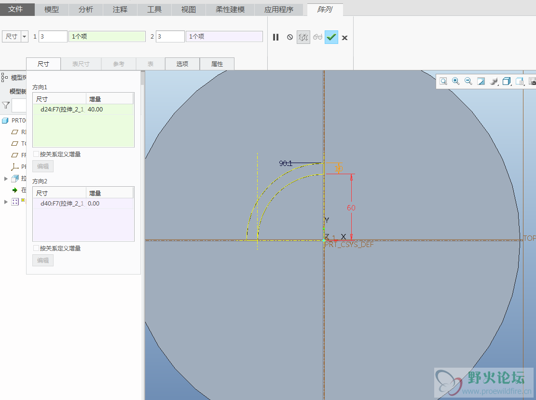
Task: Open the 选项 panel tab
Action: click(x=182, y=64)
